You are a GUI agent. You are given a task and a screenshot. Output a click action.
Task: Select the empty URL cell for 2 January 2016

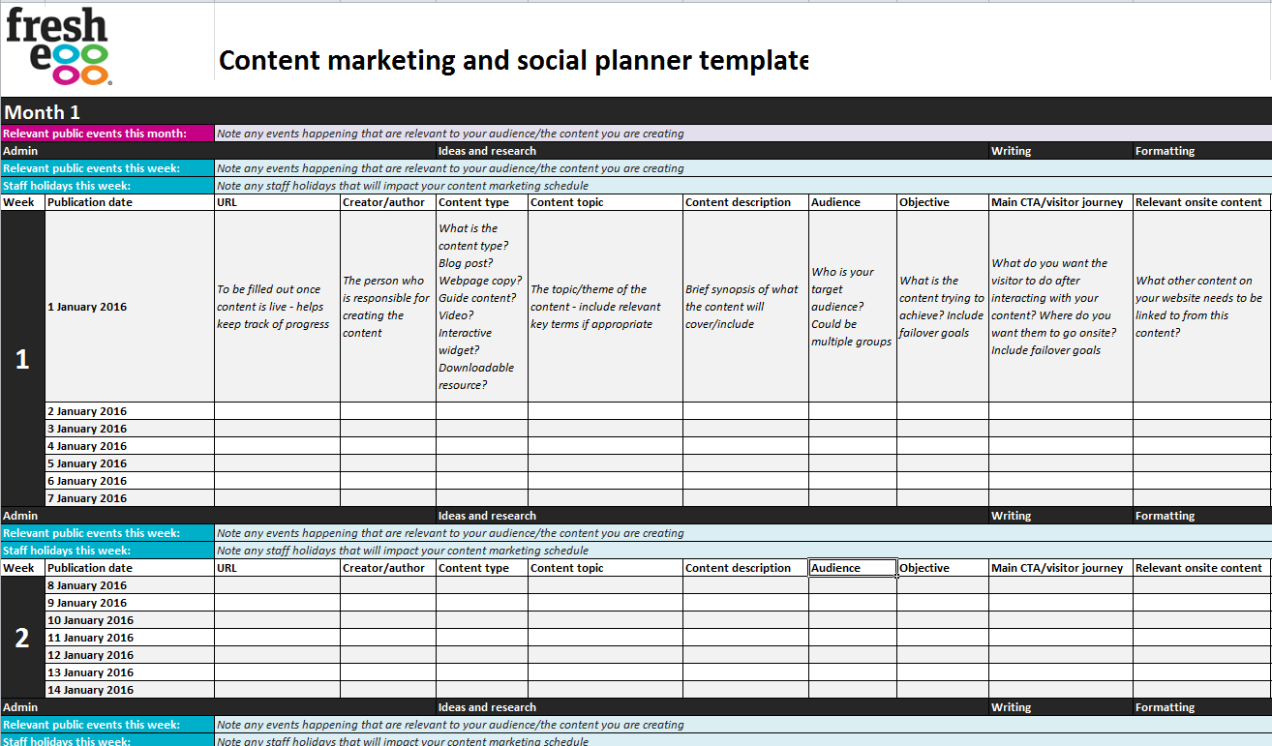[277, 411]
